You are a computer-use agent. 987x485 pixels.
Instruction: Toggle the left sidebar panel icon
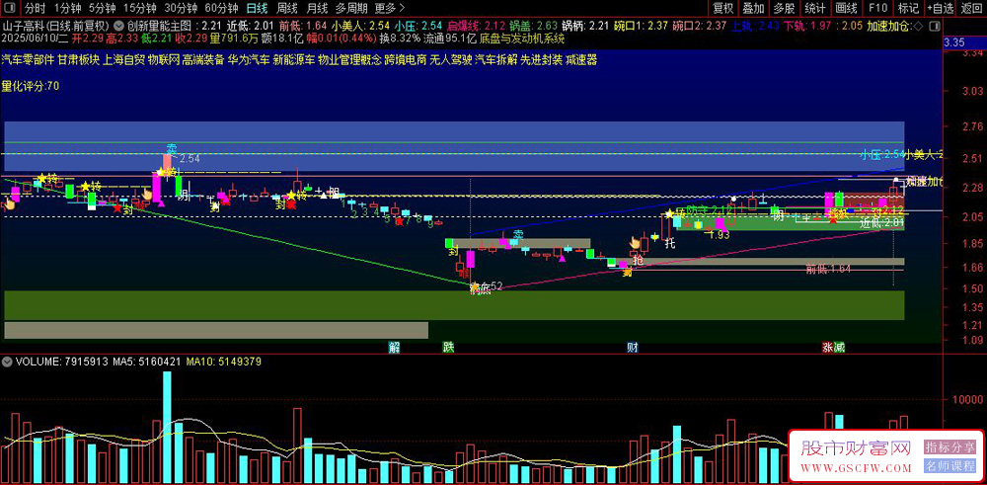[10, 8]
